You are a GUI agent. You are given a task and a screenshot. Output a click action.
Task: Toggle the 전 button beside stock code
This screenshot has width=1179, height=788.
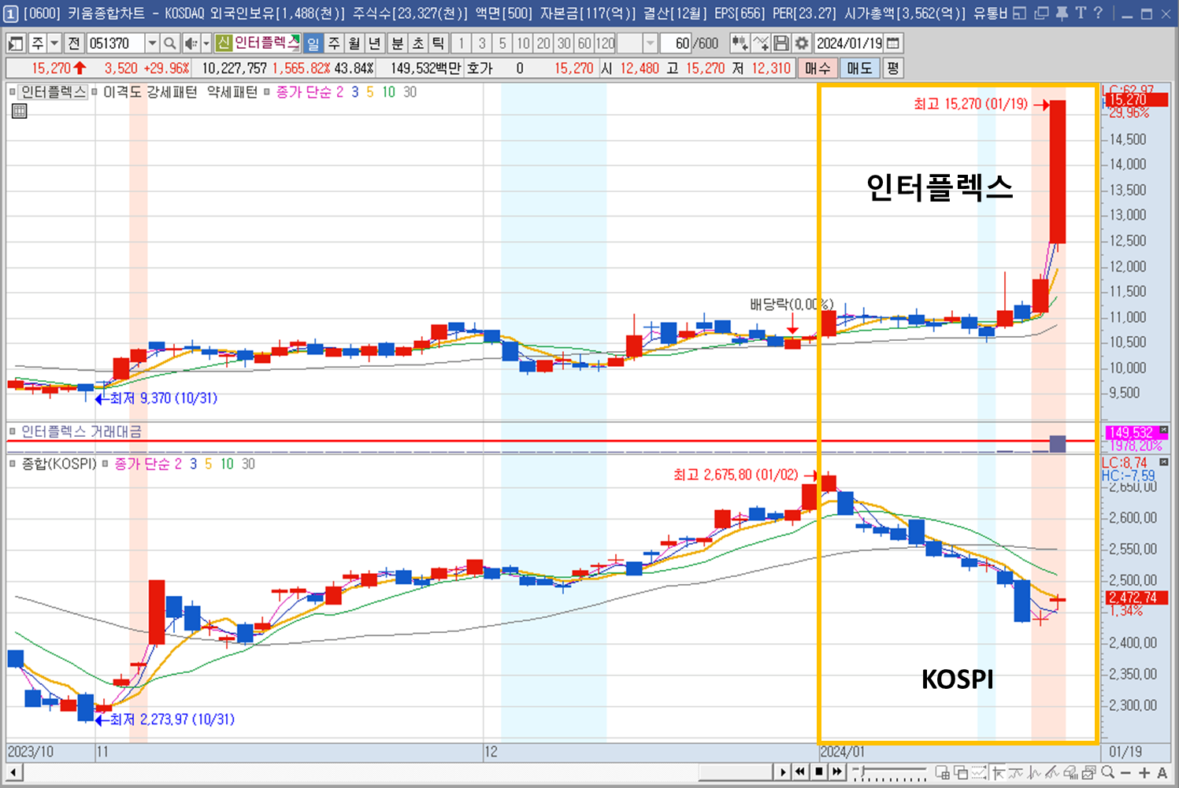coord(73,43)
